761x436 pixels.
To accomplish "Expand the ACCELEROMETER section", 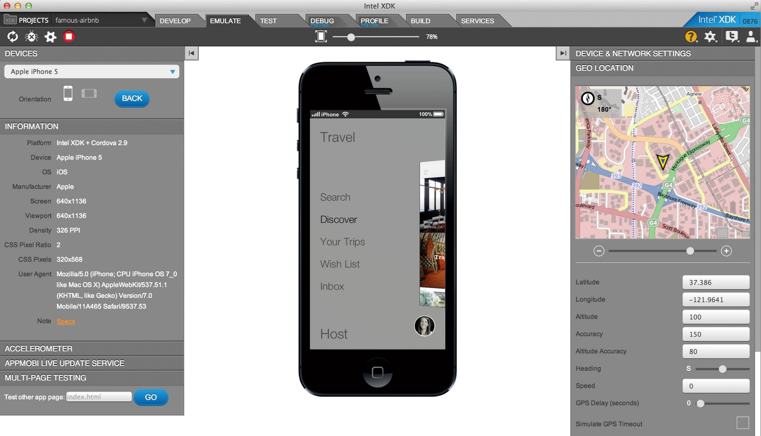I will pyautogui.click(x=92, y=348).
